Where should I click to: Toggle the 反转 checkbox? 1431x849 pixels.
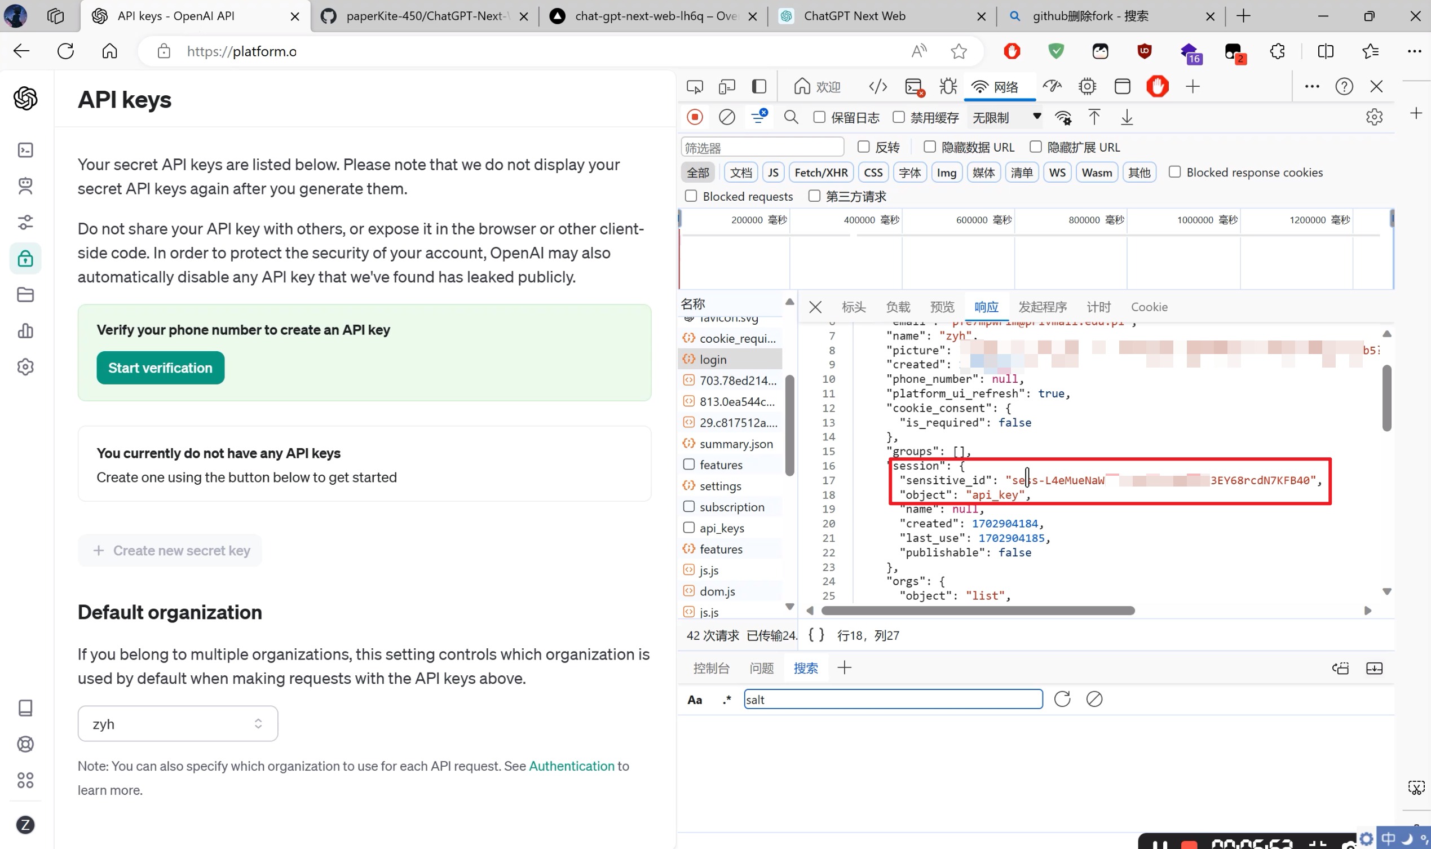863,147
